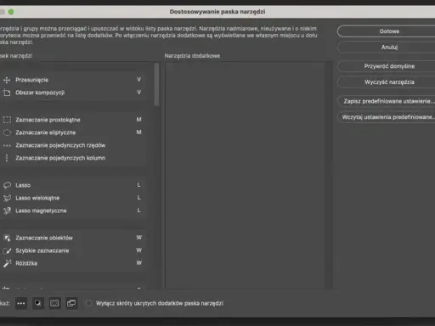Image resolution: width=435 pixels, height=326 pixels.
Task: Toggle the three-dots show button
Action: (x=21, y=303)
